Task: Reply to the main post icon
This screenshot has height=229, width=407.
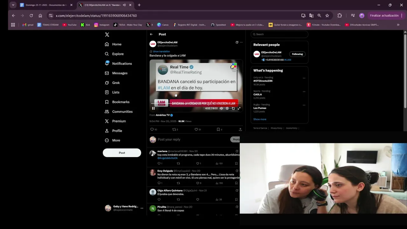Action: click(x=152, y=129)
